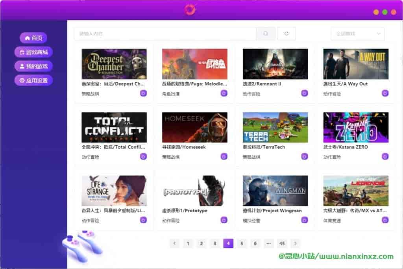This screenshot has height=269, width=403.
Task: Click the round purple icon on MX vs ATV Legends card
Action: coord(385,220)
